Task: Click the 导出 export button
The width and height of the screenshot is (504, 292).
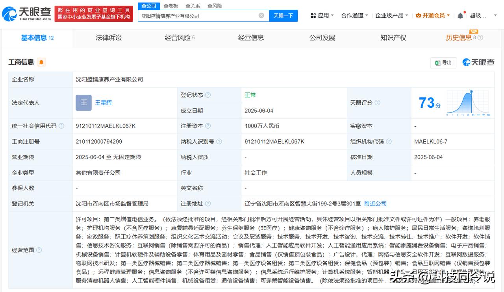Action: [x=443, y=63]
